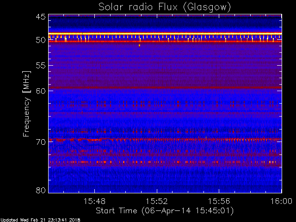The image size is (296, 222).
Task: Click the 'Updated Wed Feb 21 23:13:41 2018' text
Action: pyautogui.click(x=40, y=220)
